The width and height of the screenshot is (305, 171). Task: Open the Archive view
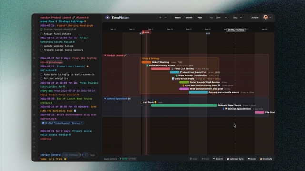pyautogui.click(x=254, y=18)
